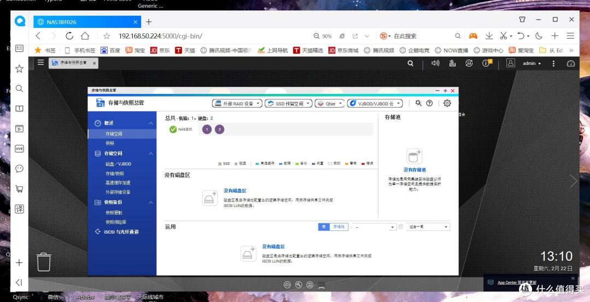
Task: Click new volume icon in 运用 section
Action: point(249,253)
